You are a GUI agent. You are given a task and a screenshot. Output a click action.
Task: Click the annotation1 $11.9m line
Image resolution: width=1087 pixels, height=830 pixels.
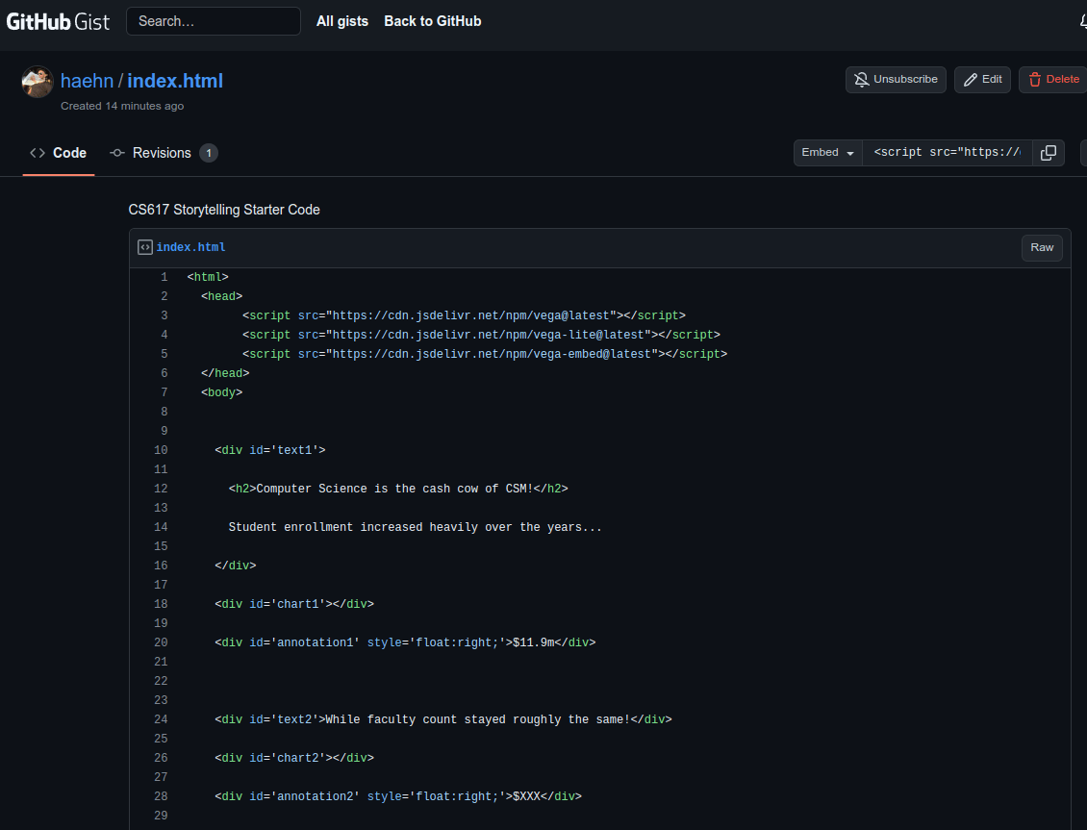pyautogui.click(x=405, y=642)
